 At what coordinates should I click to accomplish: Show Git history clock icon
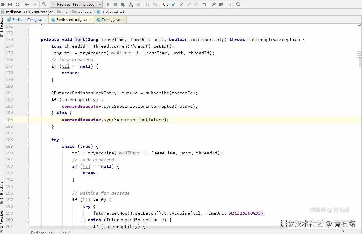(x=196, y=4)
